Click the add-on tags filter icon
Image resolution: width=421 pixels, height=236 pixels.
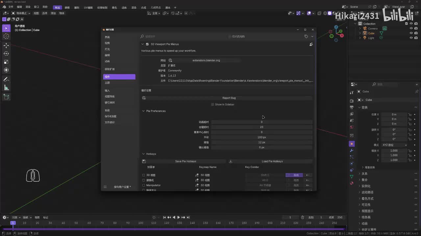(x=306, y=36)
